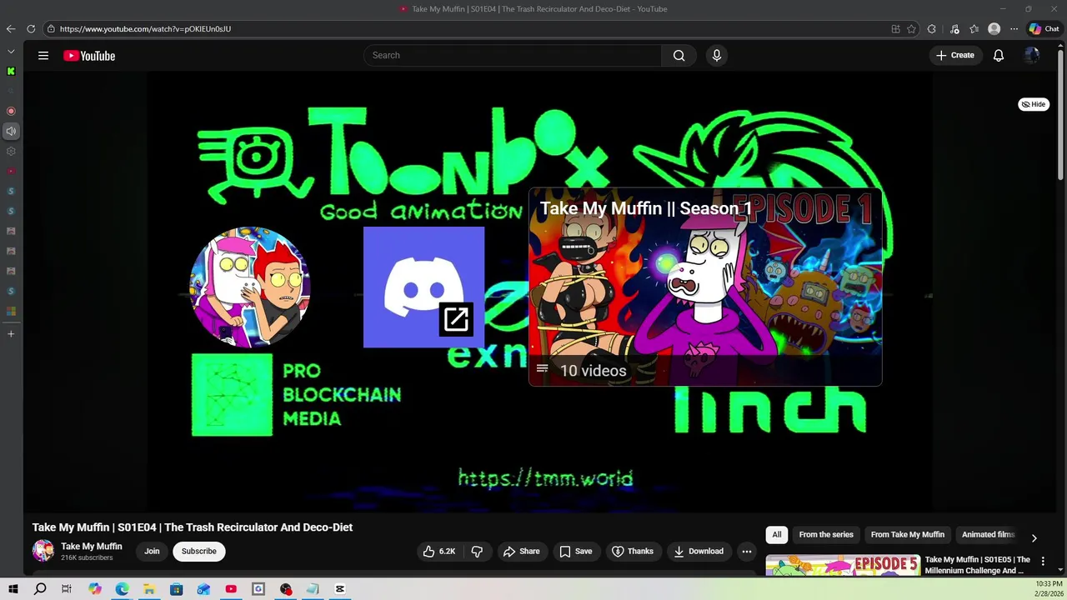Screen dimensions: 1067x600
Task: Go to the YouTube home logo
Action: coord(89,56)
